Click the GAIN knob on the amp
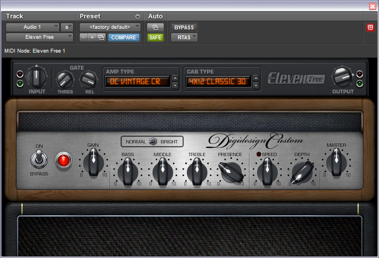The width and height of the screenshot is (379, 258). click(x=94, y=162)
